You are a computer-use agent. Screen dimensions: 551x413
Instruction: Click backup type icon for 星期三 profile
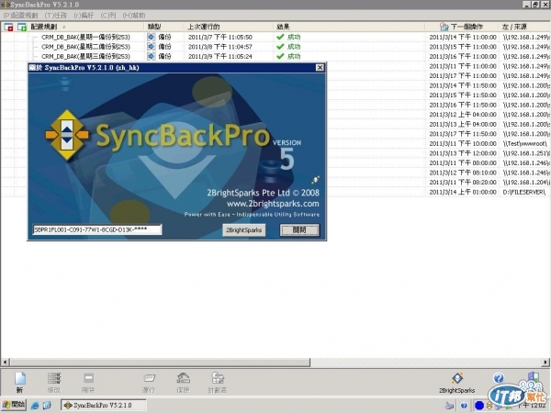click(x=152, y=56)
